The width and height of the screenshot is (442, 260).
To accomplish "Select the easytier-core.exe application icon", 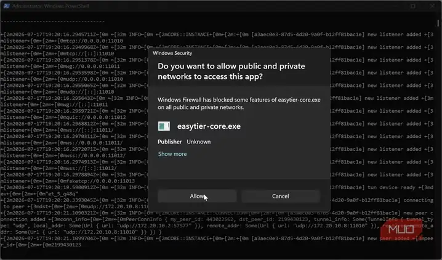I will (164, 126).
